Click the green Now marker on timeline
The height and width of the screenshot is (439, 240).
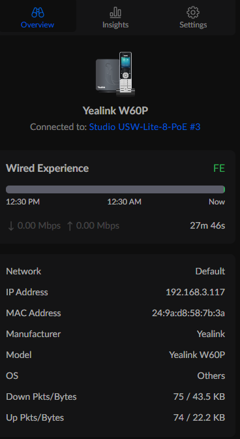tap(224, 189)
